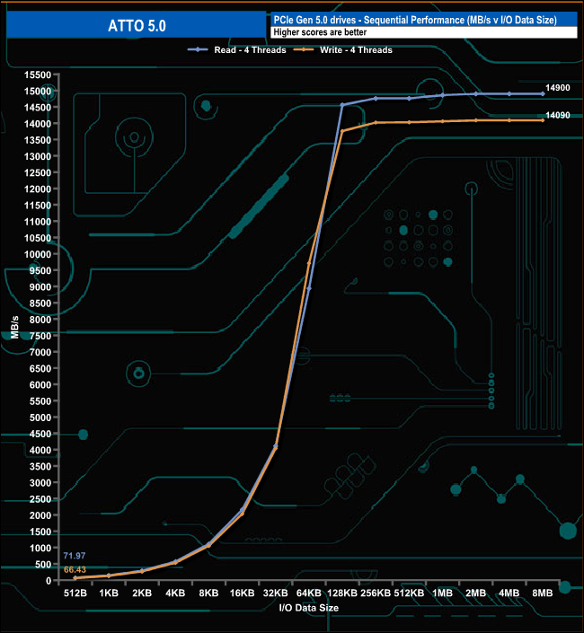Click the 14090 write data label

pyautogui.click(x=560, y=114)
